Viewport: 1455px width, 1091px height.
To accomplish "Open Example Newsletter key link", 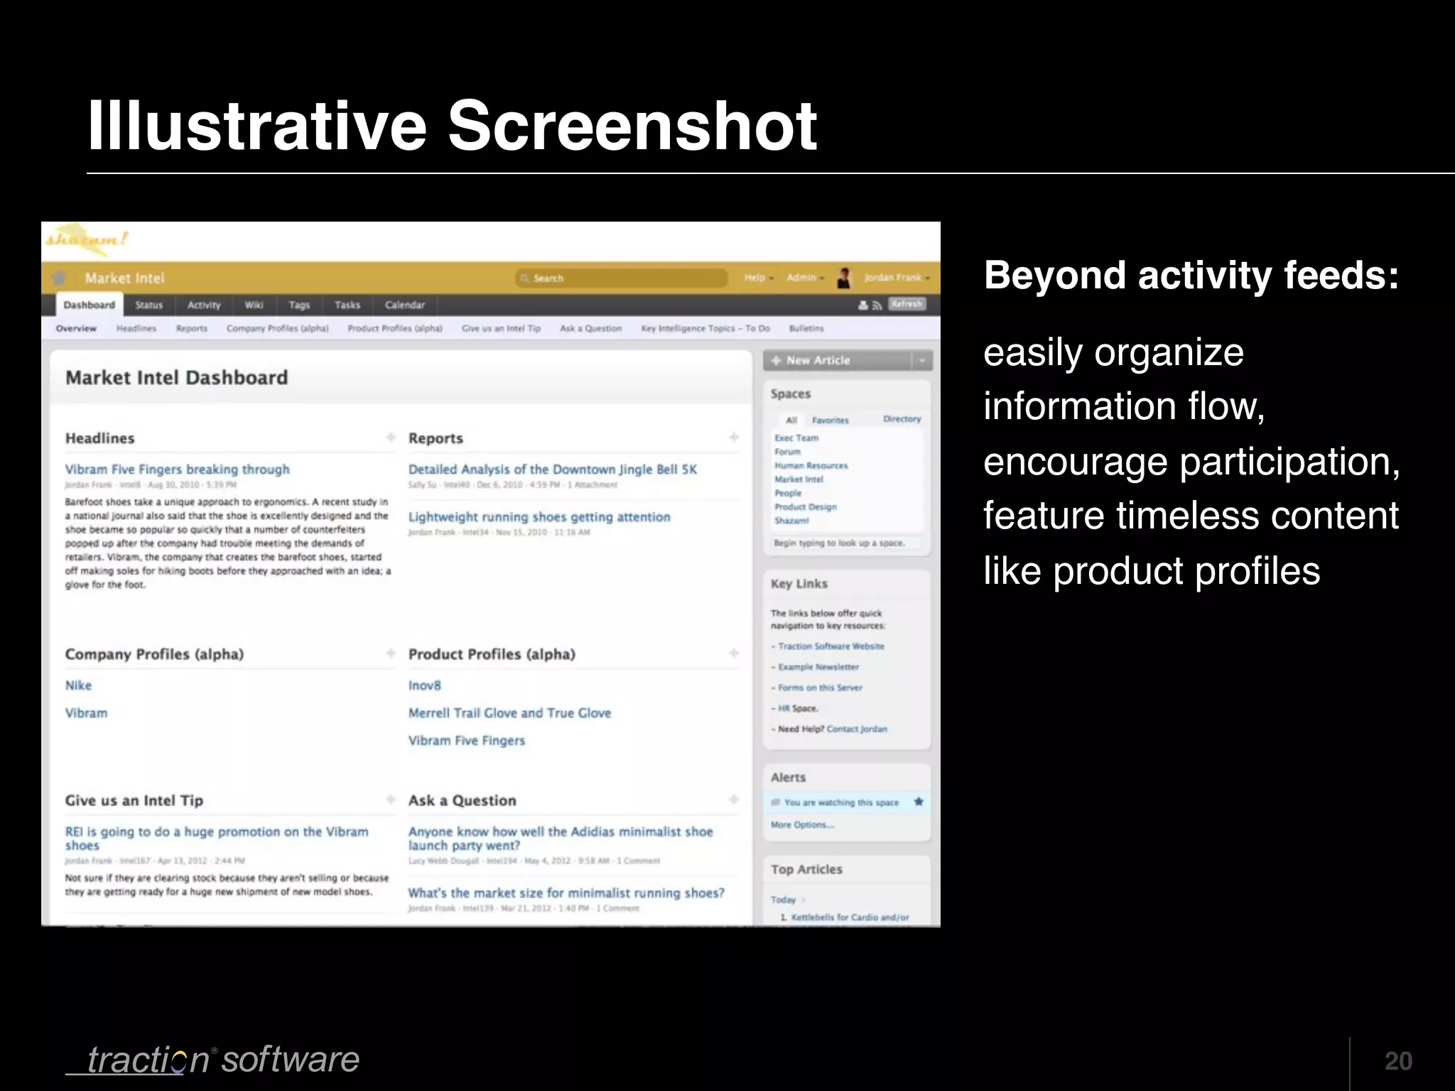I will 818,667.
